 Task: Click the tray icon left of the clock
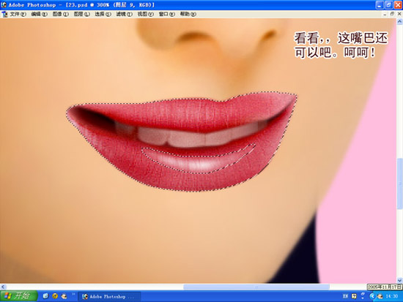[x=380, y=297]
